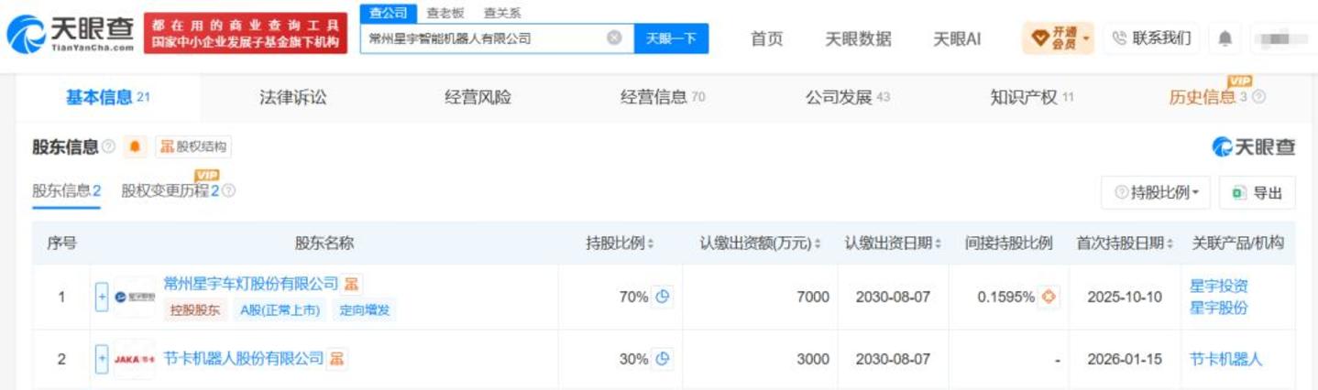The height and width of the screenshot is (390, 1318).
Task: Select the 股权变更历程 sub-tab
Action: [x=170, y=191]
